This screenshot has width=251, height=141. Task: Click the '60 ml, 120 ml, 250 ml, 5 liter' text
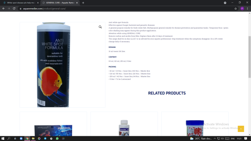(120, 61)
